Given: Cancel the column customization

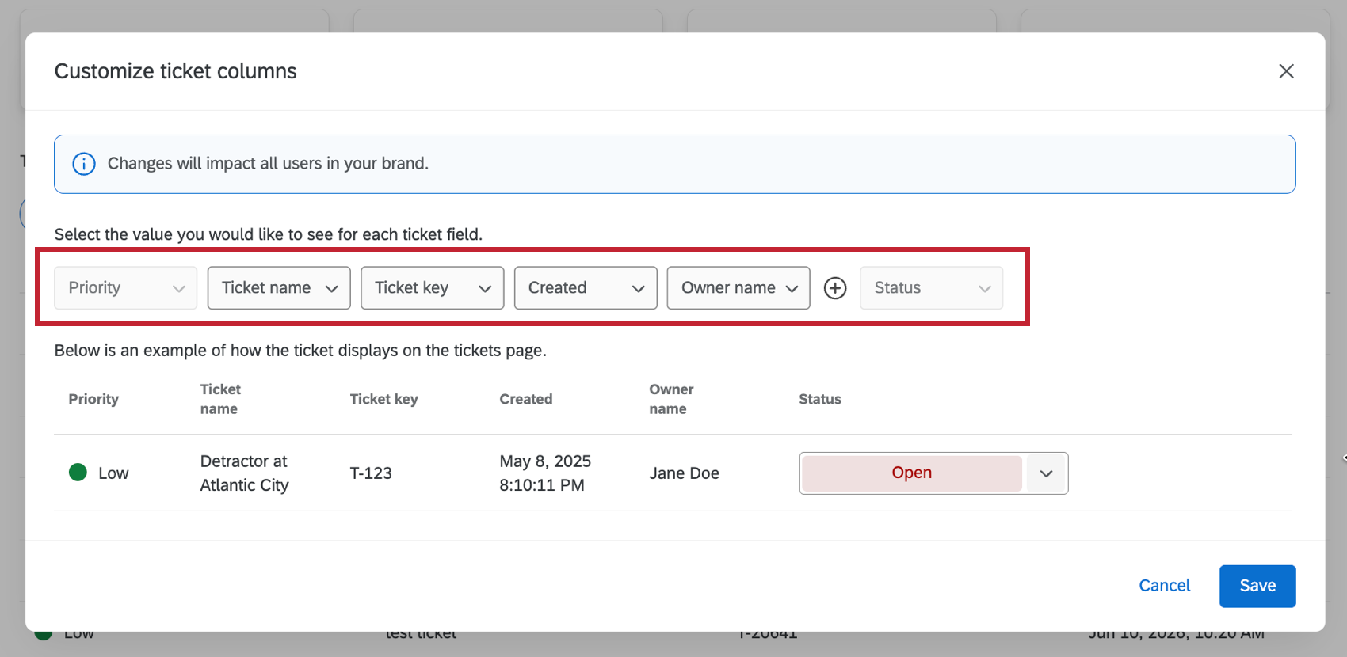Looking at the screenshot, I should pos(1165,586).
